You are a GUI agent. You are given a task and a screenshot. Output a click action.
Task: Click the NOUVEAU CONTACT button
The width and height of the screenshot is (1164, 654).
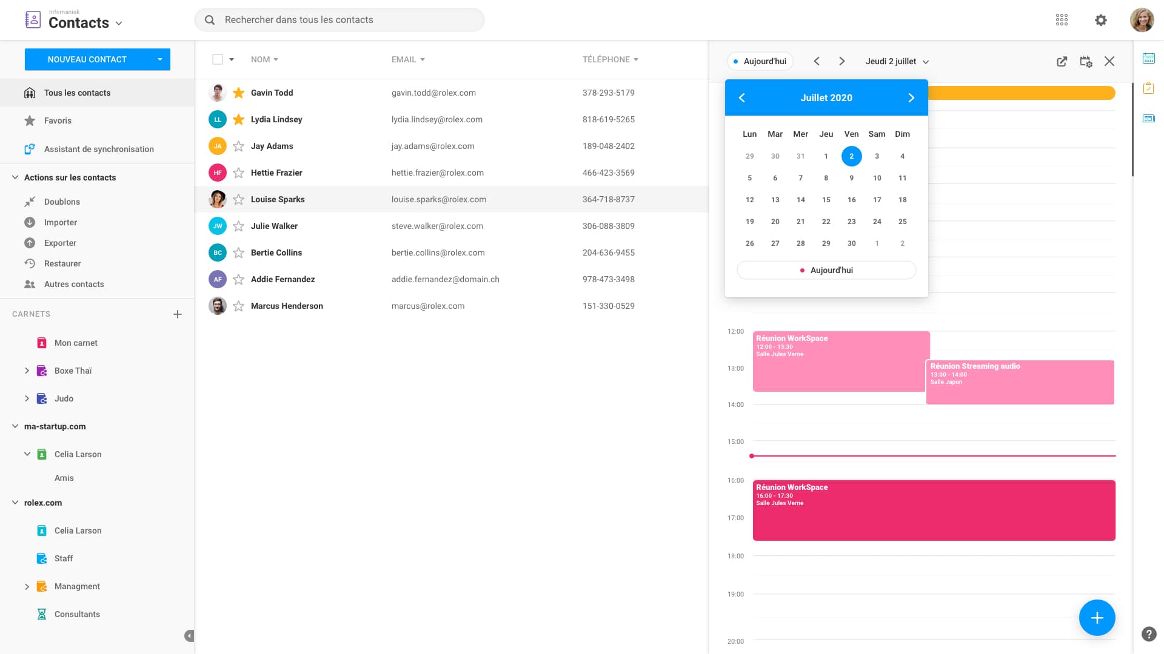87,59
